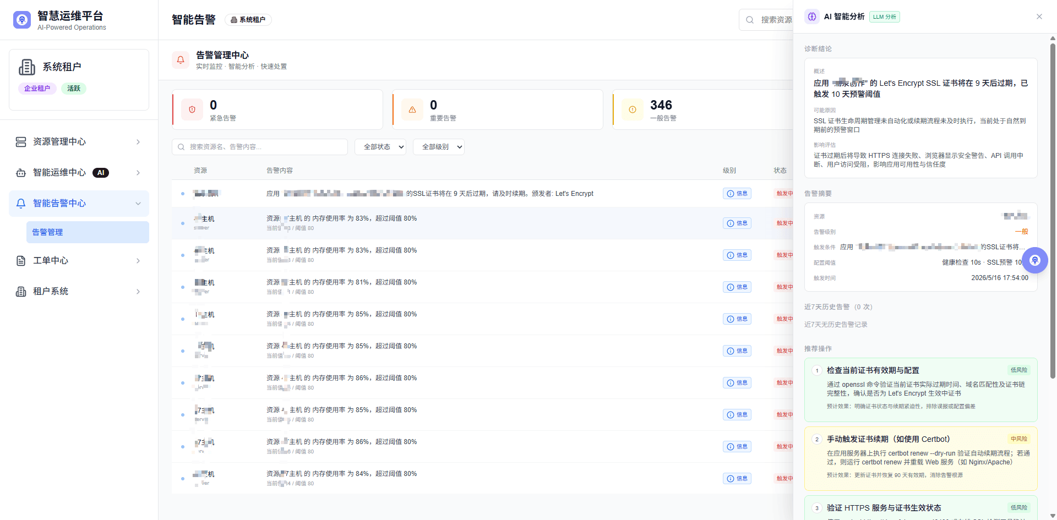Click the AI badge next to 智能运维中心
This screenshot has height=520, width=1057.
(x=101, y=173)
